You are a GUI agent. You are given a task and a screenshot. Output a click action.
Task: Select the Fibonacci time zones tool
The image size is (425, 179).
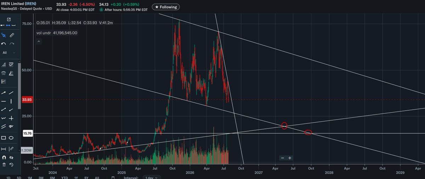tap(4, 81)
